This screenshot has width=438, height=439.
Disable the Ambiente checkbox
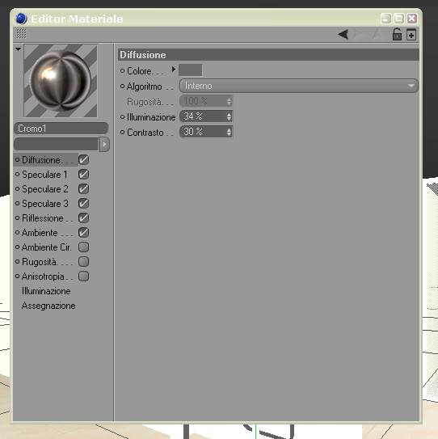[x=83, y=232]
